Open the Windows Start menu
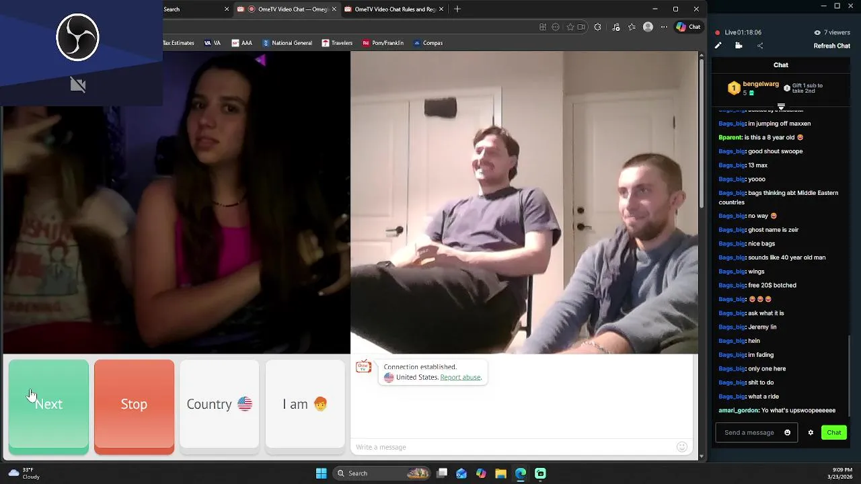 [321, 473]
